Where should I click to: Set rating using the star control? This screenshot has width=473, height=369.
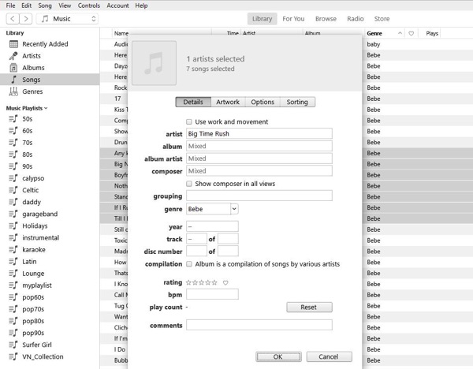[201, 282]
